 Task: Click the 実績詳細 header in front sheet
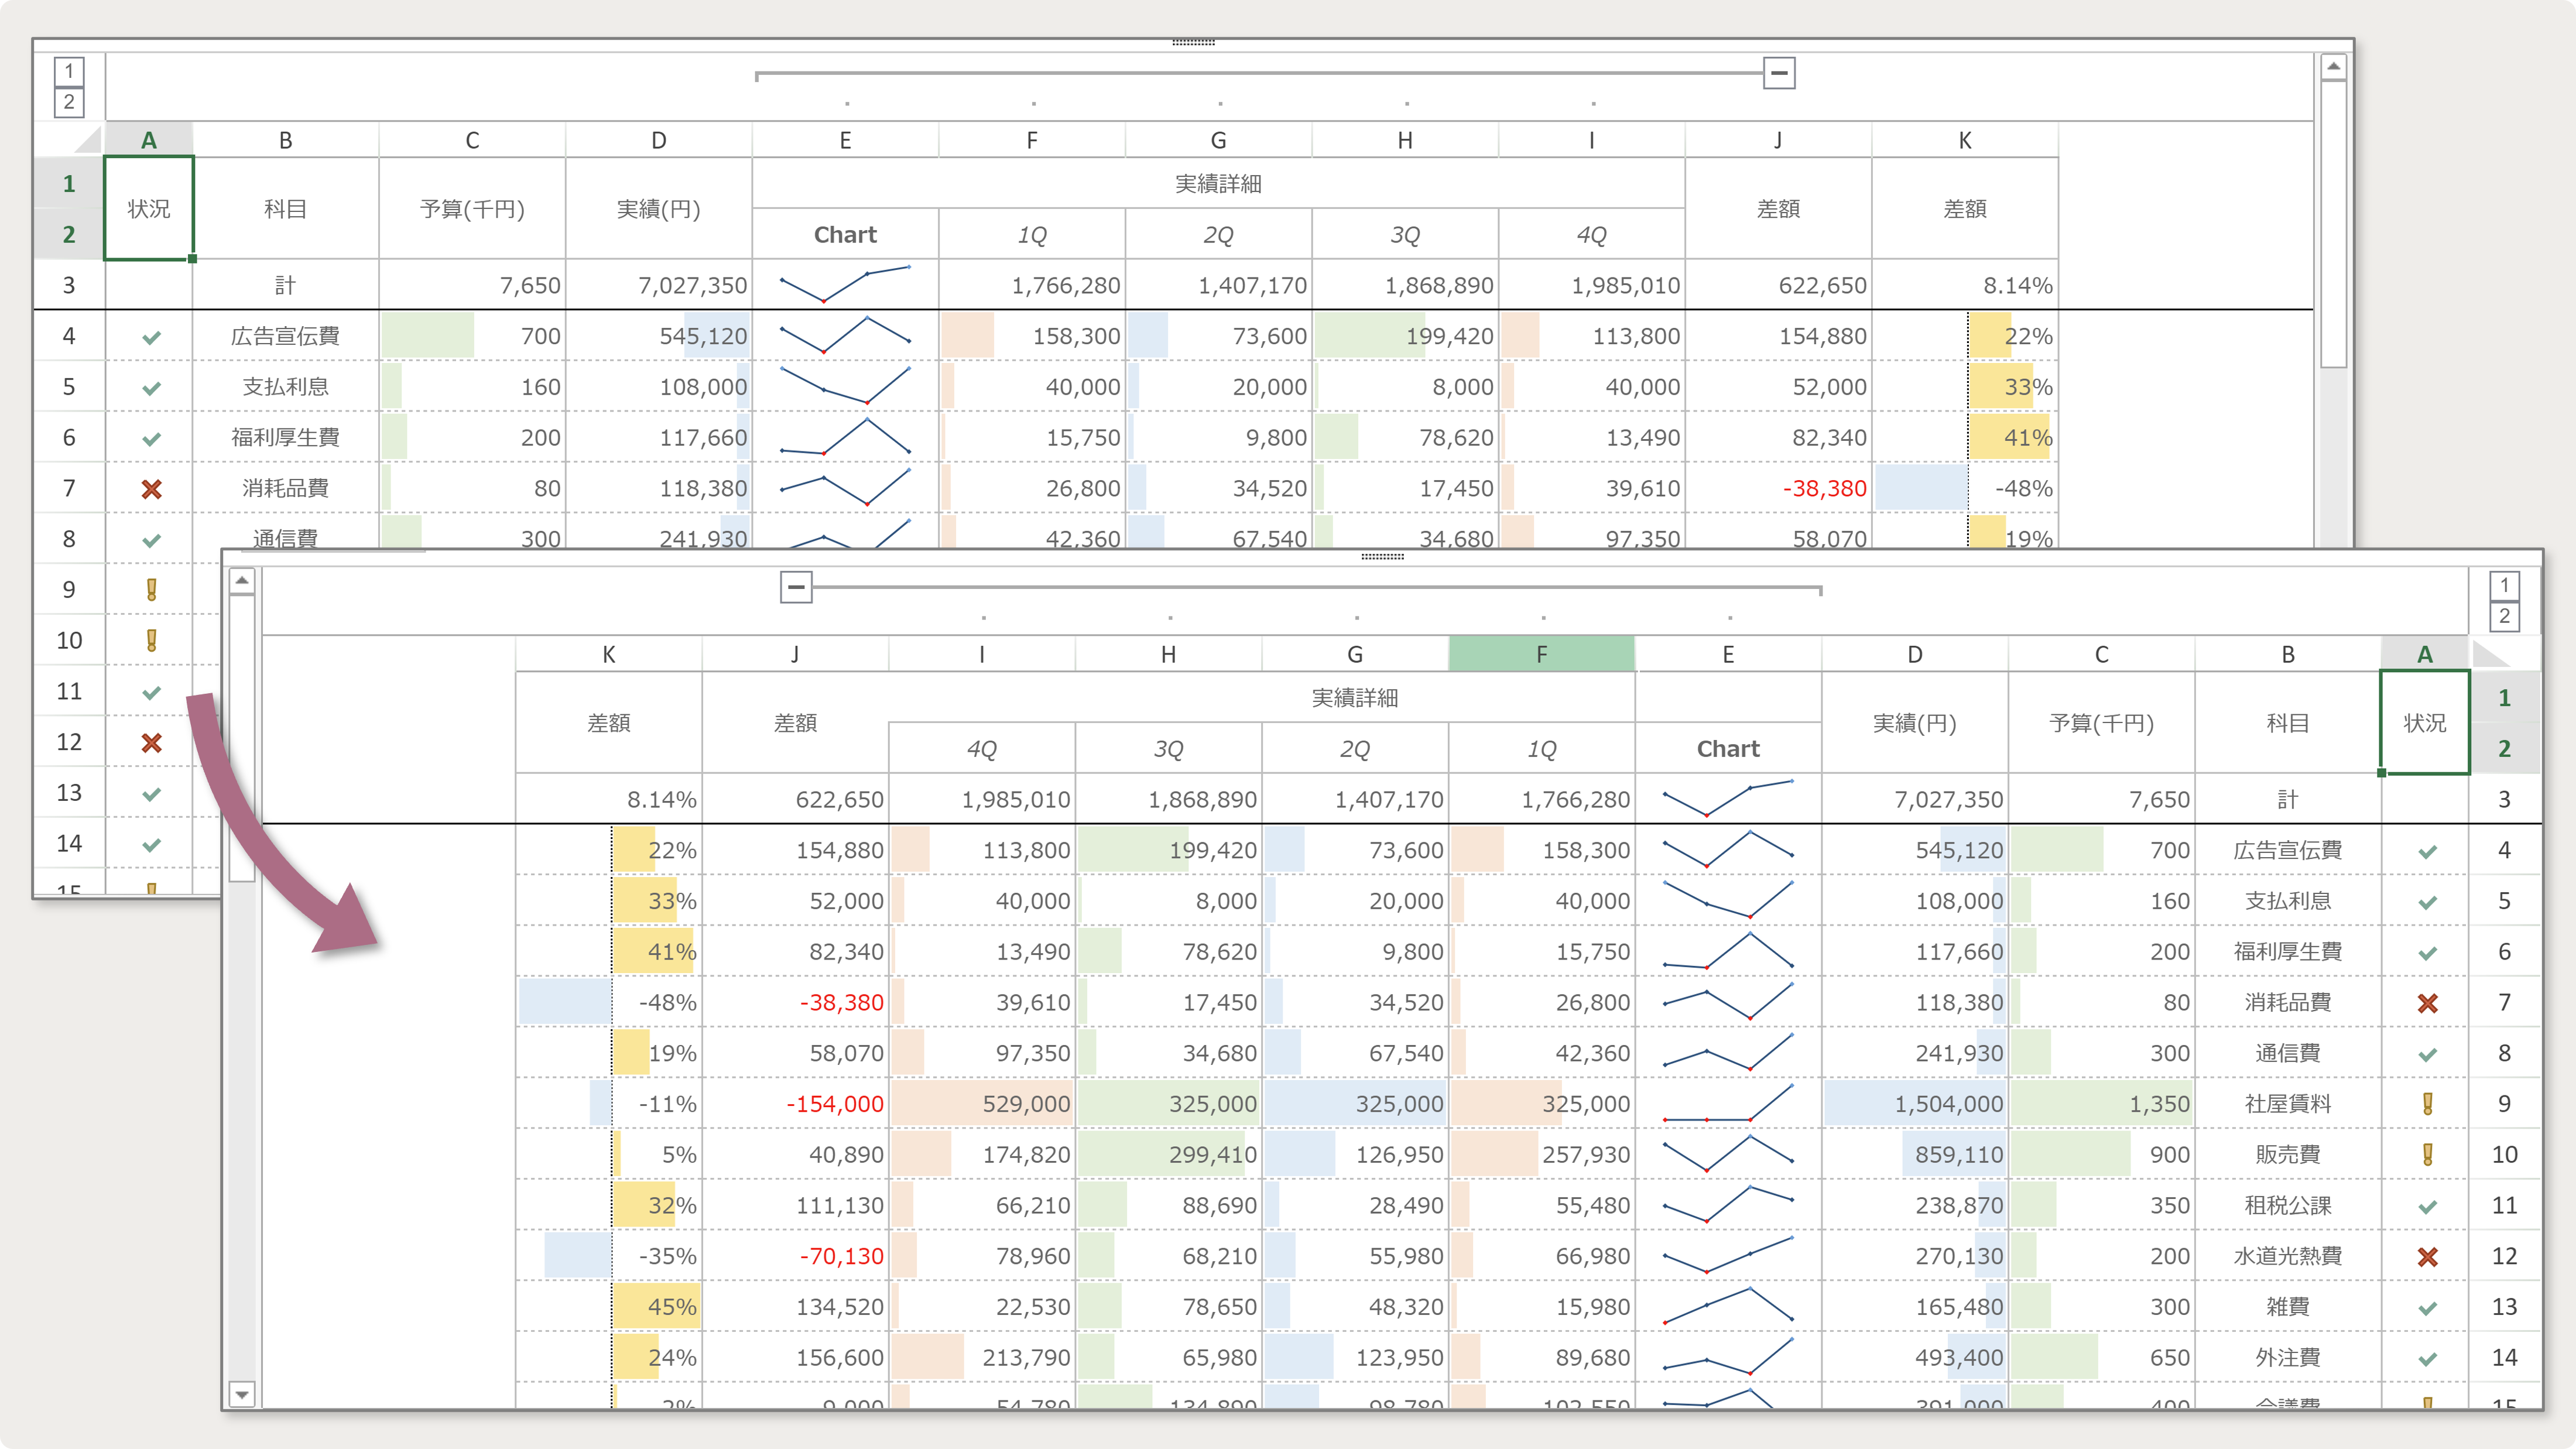pos(1355,697)
